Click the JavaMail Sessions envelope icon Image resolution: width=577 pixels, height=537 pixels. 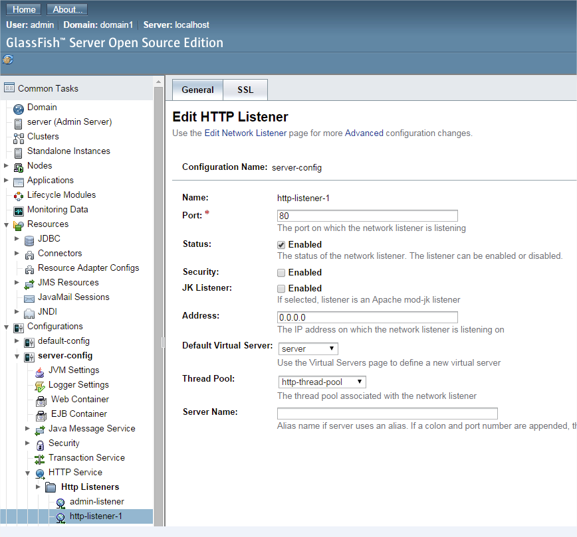point(29,297)
